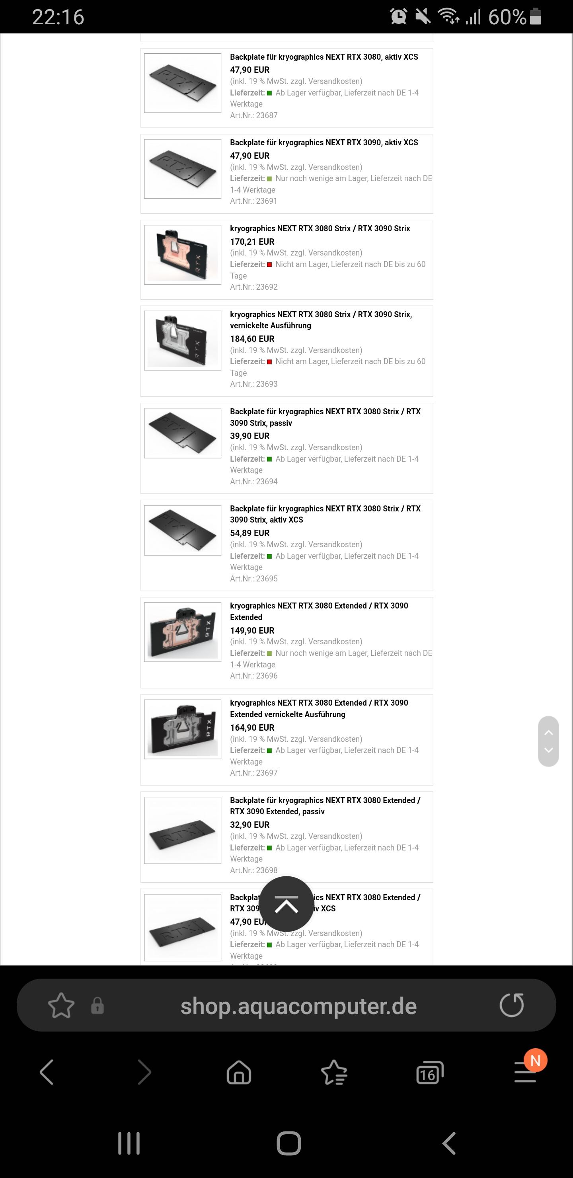This screenshot has width=573, height=1178.
Task: Open Backplate RTX 3090 aktiv XCS link
Action: [x=324, y=142]
